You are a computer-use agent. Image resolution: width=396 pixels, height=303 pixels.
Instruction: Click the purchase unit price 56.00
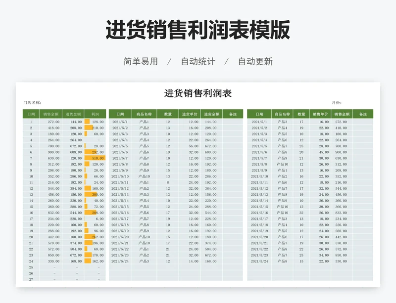[190, 146]
